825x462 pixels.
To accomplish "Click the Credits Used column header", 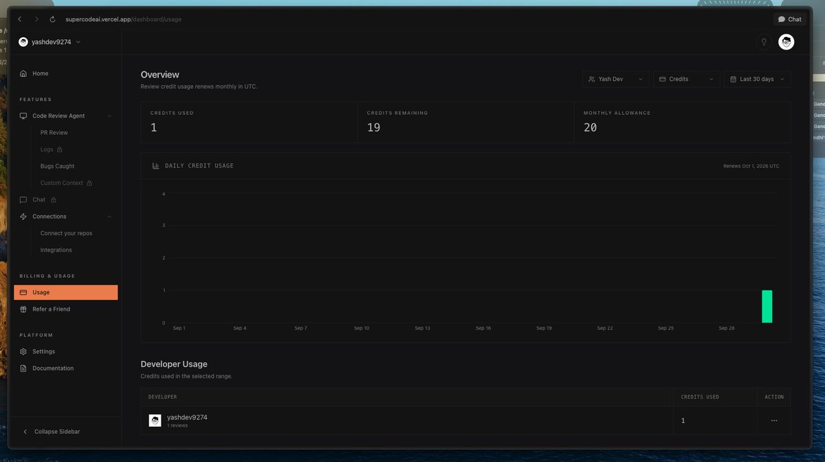I will pos(700,397).
